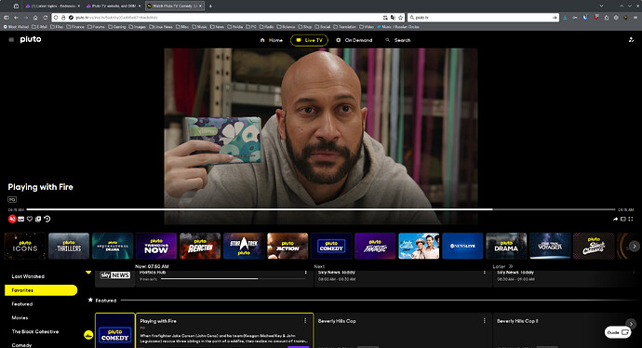Open theater mode icon next to share
The image size is (642, 348).
click(622, 219)
